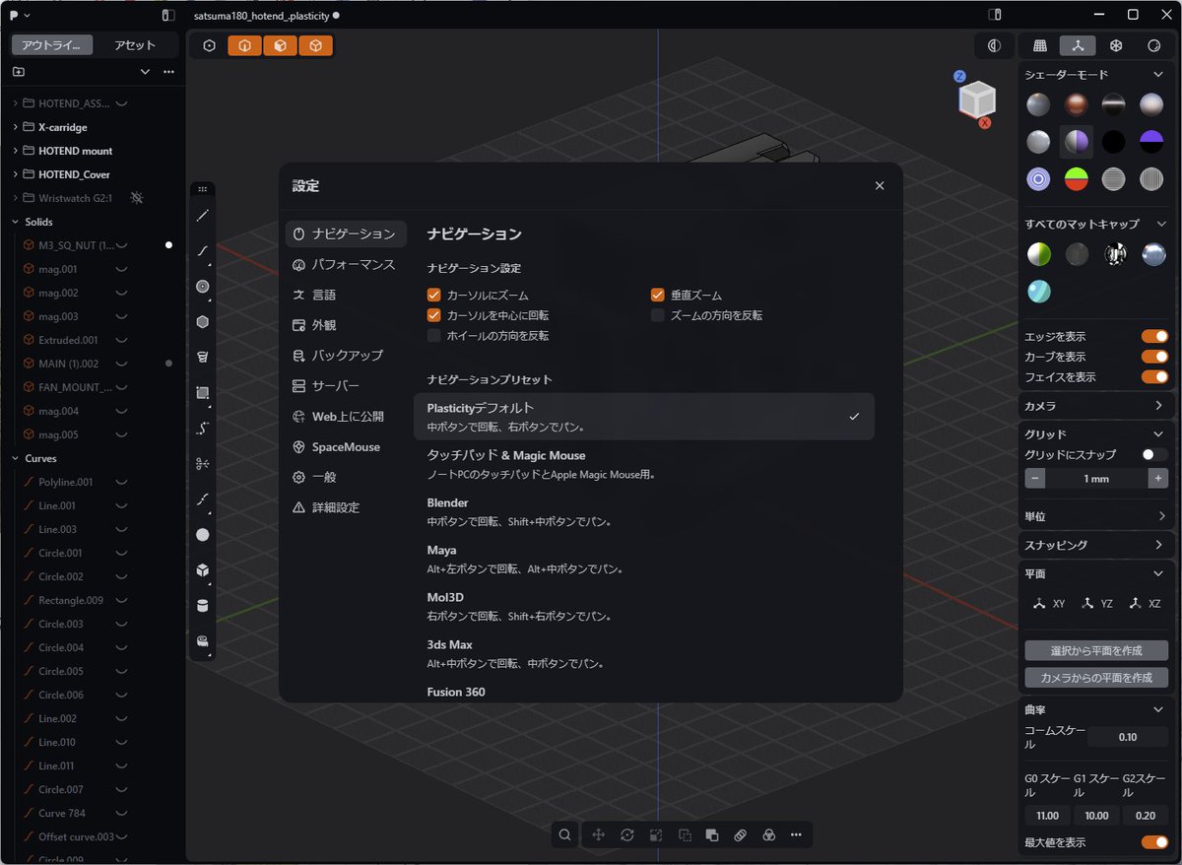1182x865 pixels.
Task: Click the move arrows icon in bottom bar
Action: 598,834
